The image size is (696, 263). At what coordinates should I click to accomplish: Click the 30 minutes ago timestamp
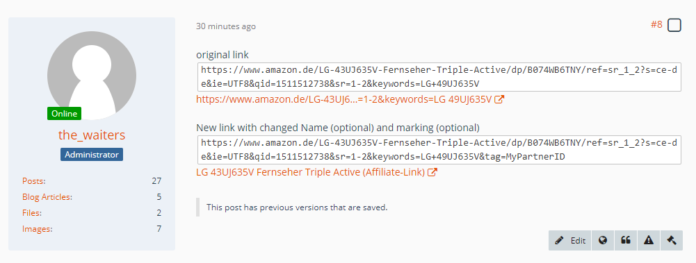pyautogui.click(x=226, y=26)
